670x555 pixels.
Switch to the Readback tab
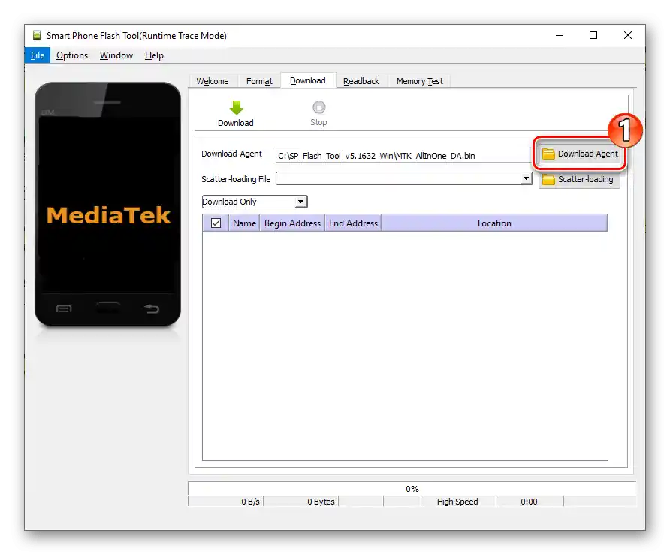pyautogui.click(x=361, y=80)
